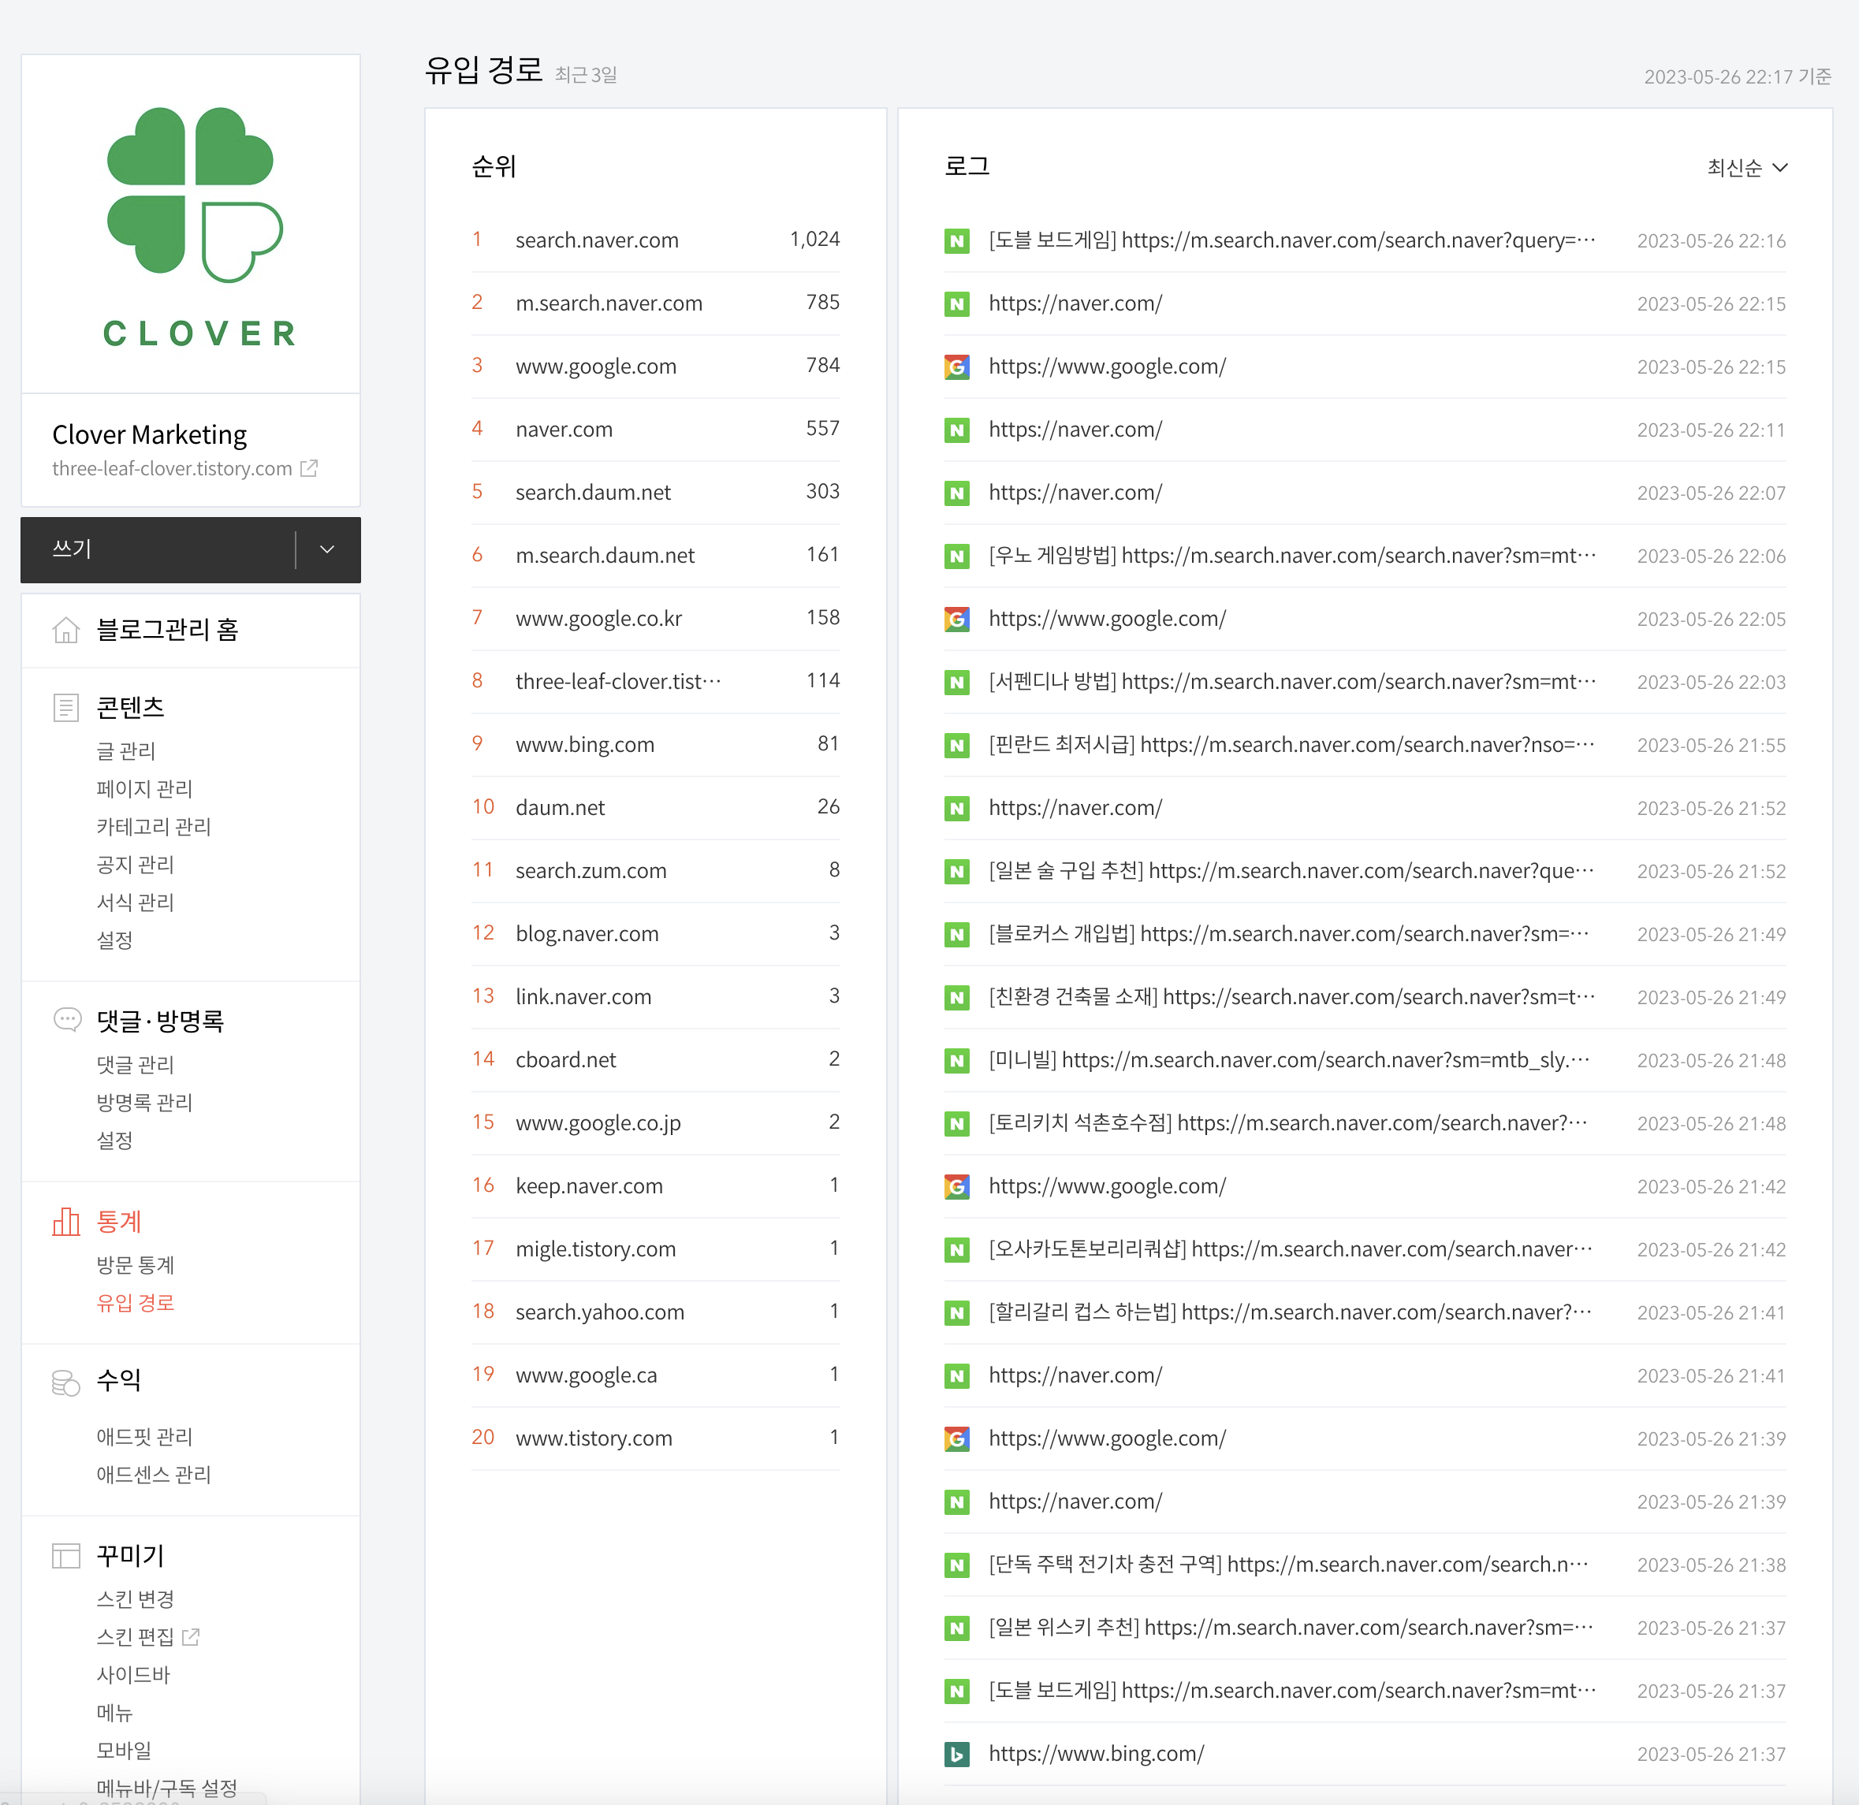The image size is (1859, 1805).
Task: Open 글 관리 under 콘텐츠
Action: [126, 750]
